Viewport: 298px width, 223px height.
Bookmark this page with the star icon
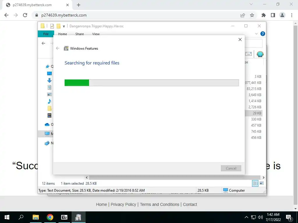(252, 15)
